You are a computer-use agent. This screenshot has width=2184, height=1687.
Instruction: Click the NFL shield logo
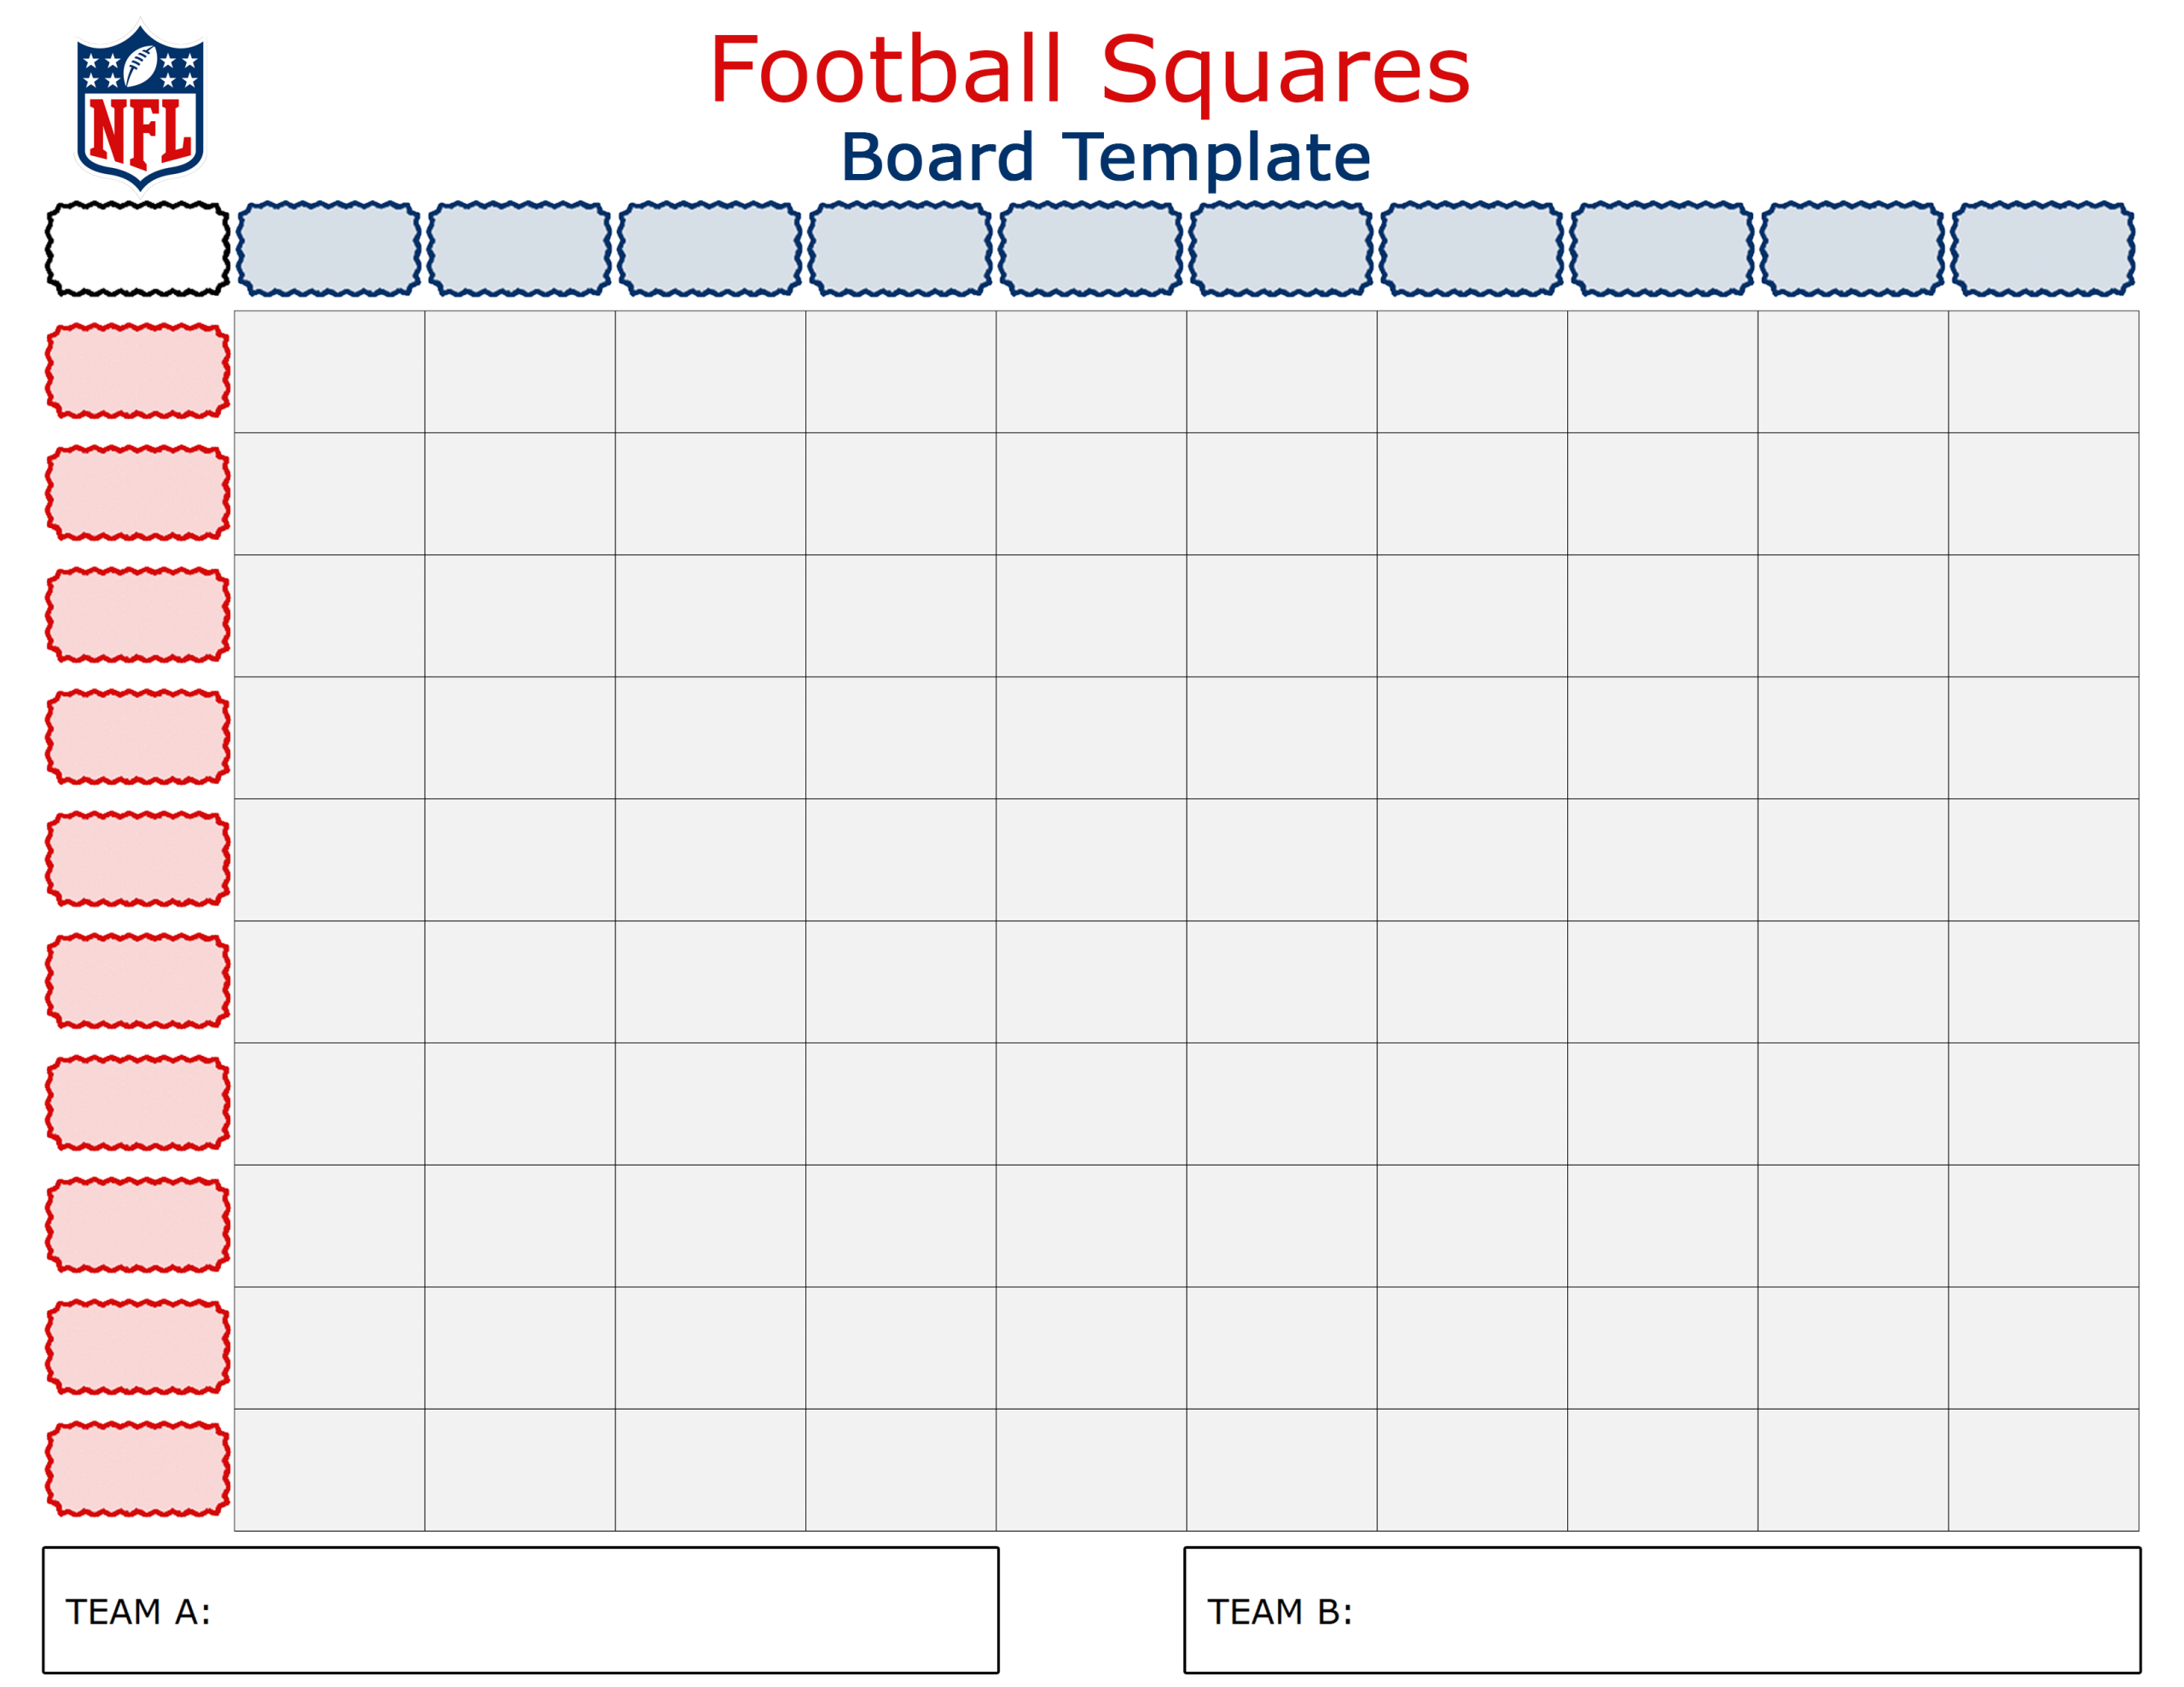140,105
